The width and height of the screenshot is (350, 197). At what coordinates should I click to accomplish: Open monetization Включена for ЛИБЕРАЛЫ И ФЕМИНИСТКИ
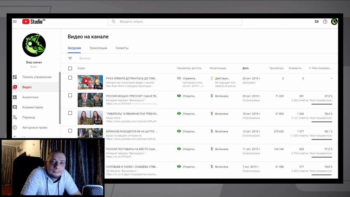point(221,114)
